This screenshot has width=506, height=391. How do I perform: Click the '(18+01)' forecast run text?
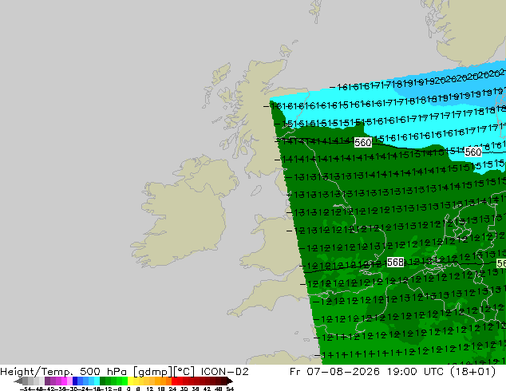(x=473, y=372)
